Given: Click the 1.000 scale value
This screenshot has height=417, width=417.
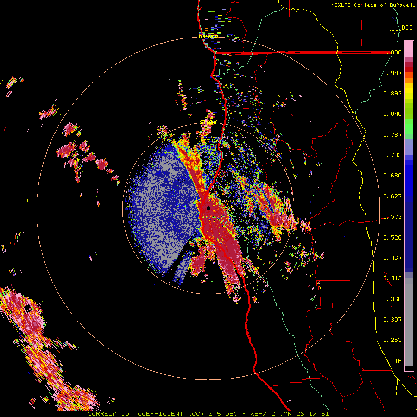Looking at the screenshot, I should point(392,52).
